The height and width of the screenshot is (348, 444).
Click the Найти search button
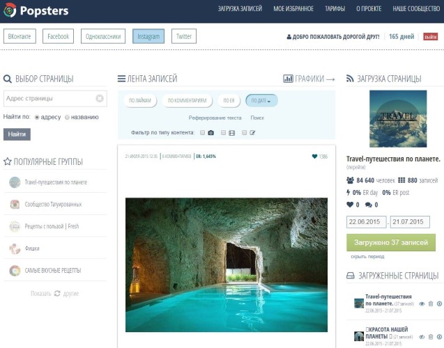point(17,134)
